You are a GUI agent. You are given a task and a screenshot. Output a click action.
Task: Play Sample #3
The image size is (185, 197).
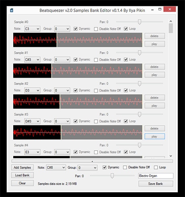click(x=154, y=137)
